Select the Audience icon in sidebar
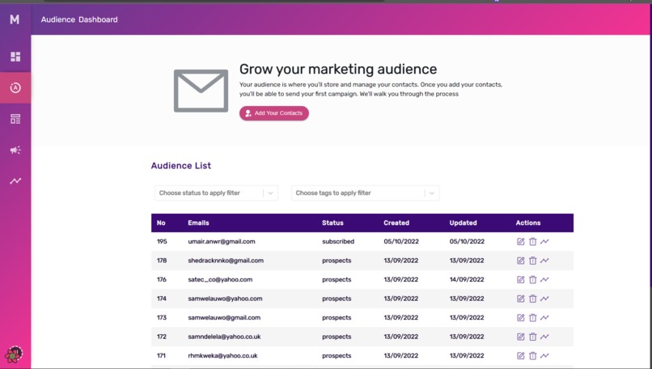 click(15, 87)
